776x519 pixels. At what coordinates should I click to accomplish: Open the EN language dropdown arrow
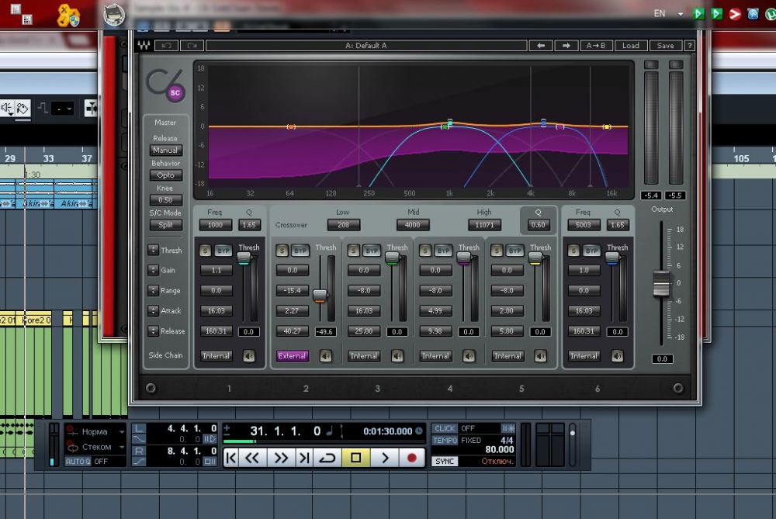click(x=681, y=14)
